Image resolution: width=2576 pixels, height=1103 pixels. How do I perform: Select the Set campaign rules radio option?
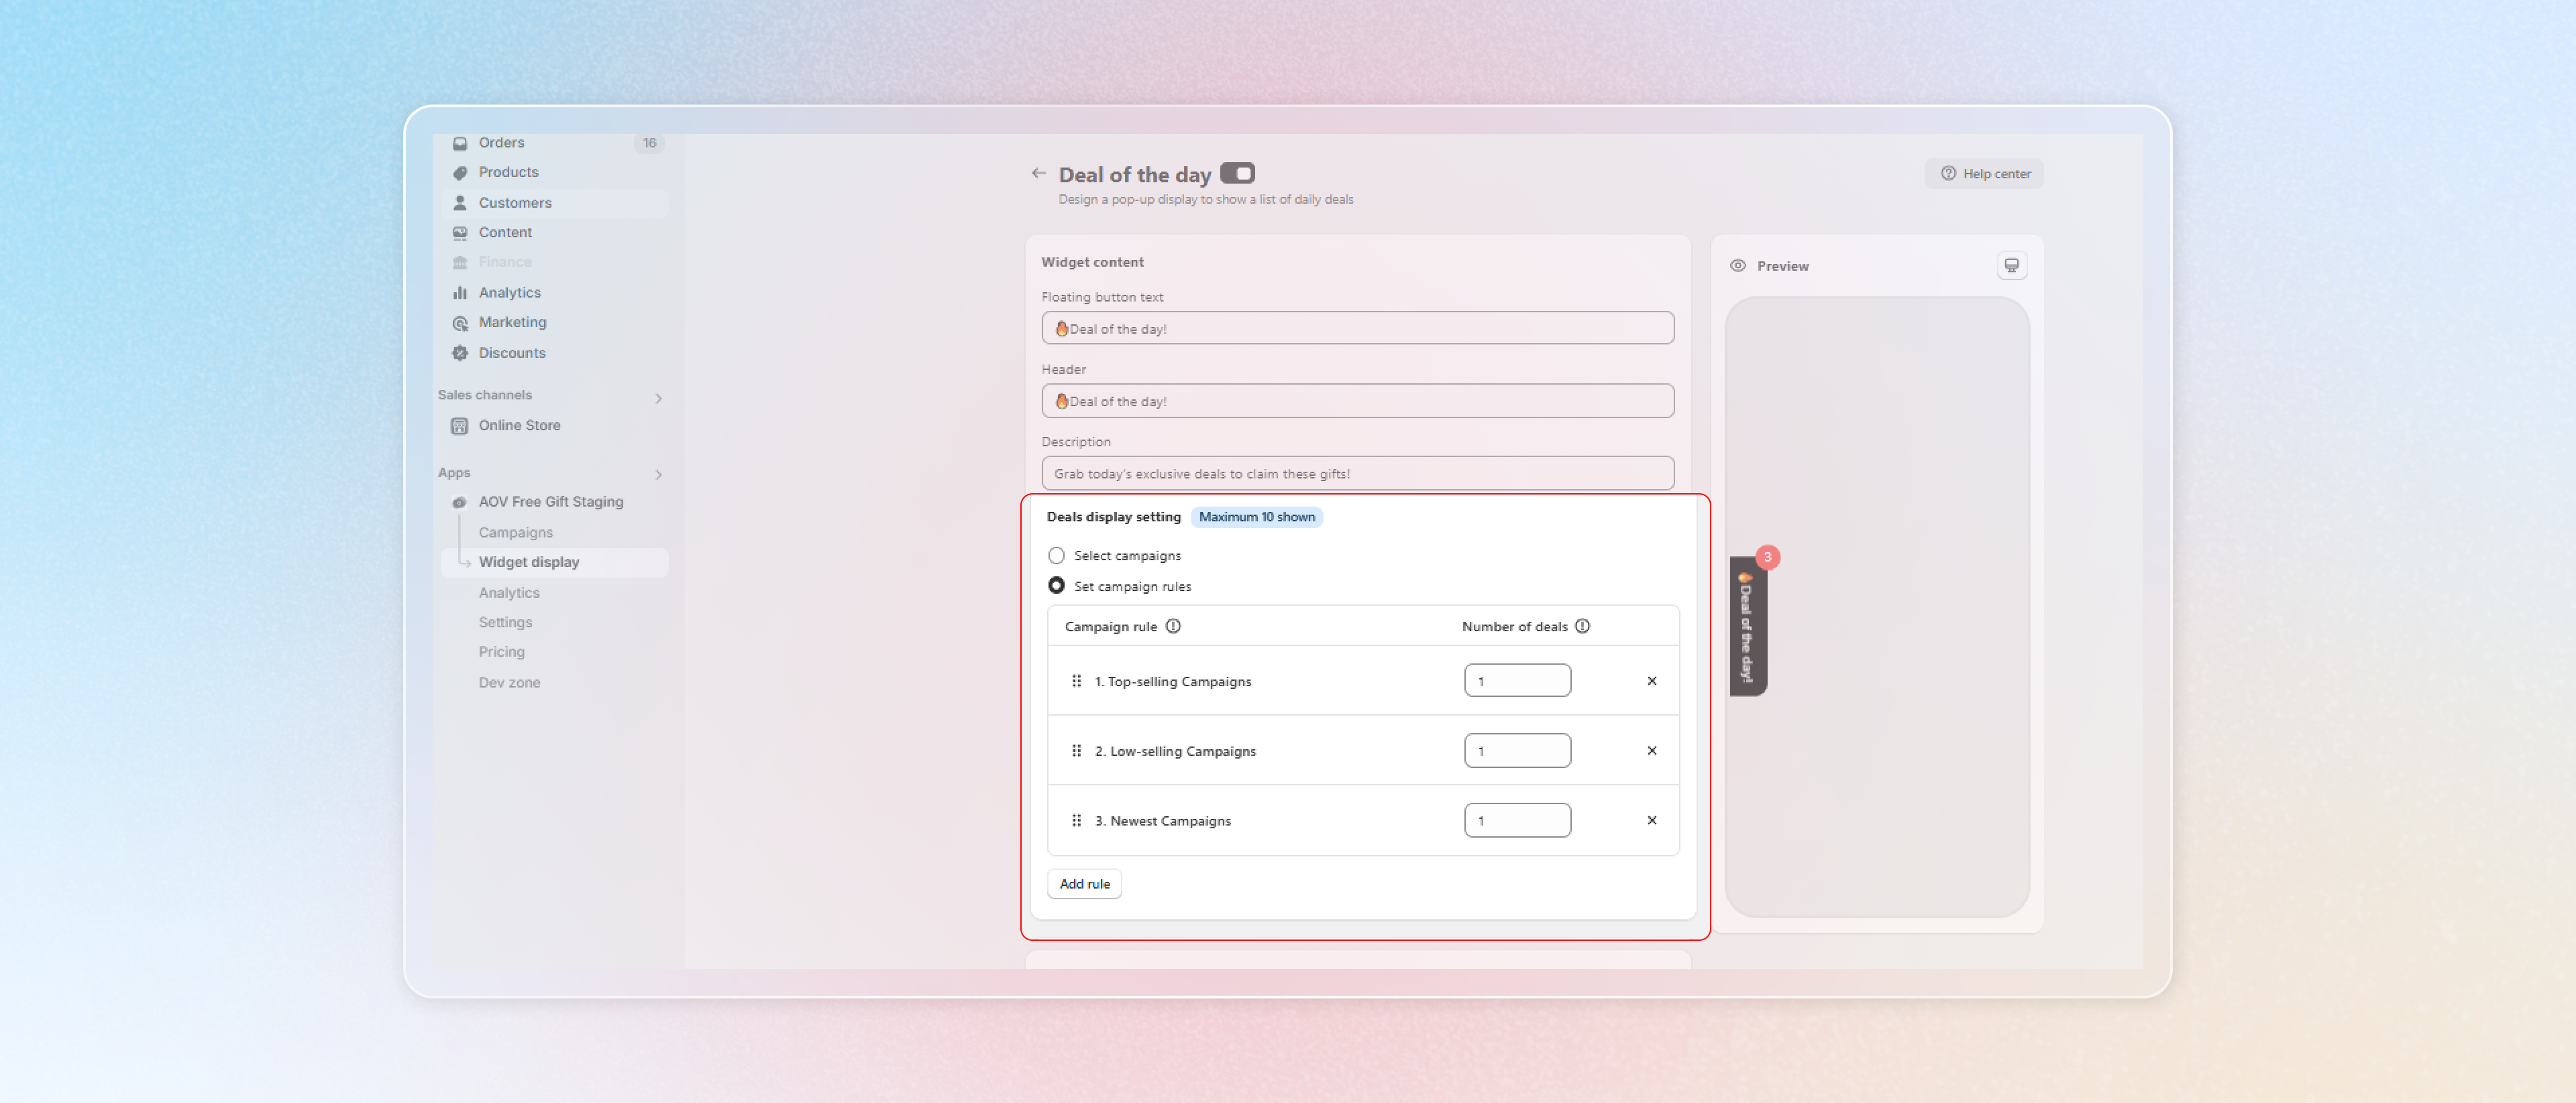[1056, 586]
